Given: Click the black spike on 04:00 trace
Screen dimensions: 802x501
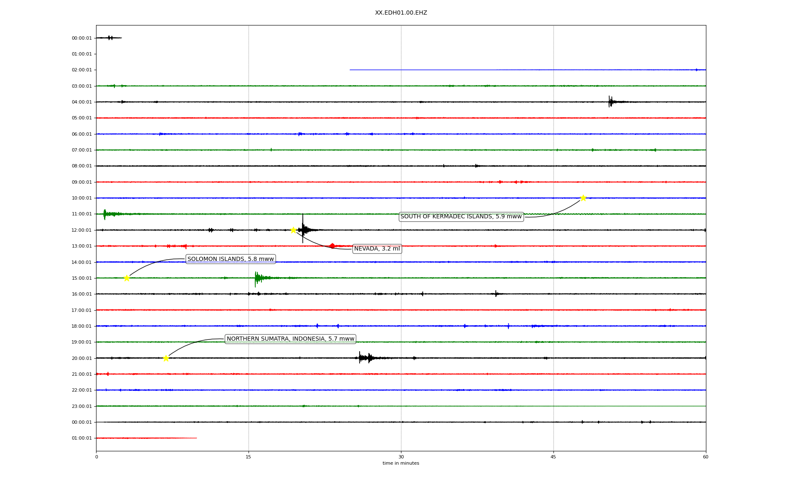Looking at the screenshot, I should coord(610,101).
